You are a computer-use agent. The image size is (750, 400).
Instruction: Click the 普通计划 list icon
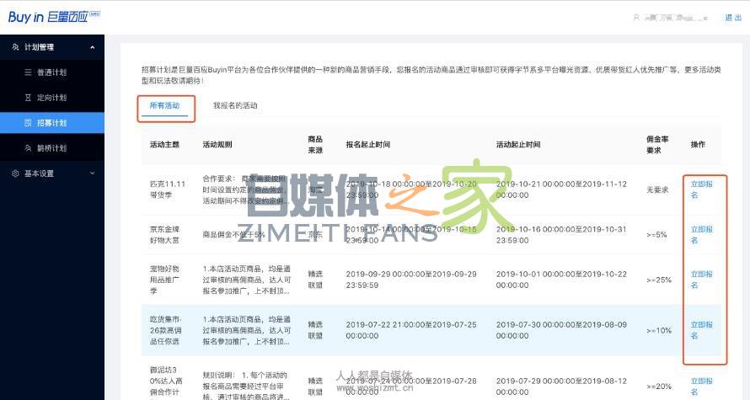click(x=28, y=72)
